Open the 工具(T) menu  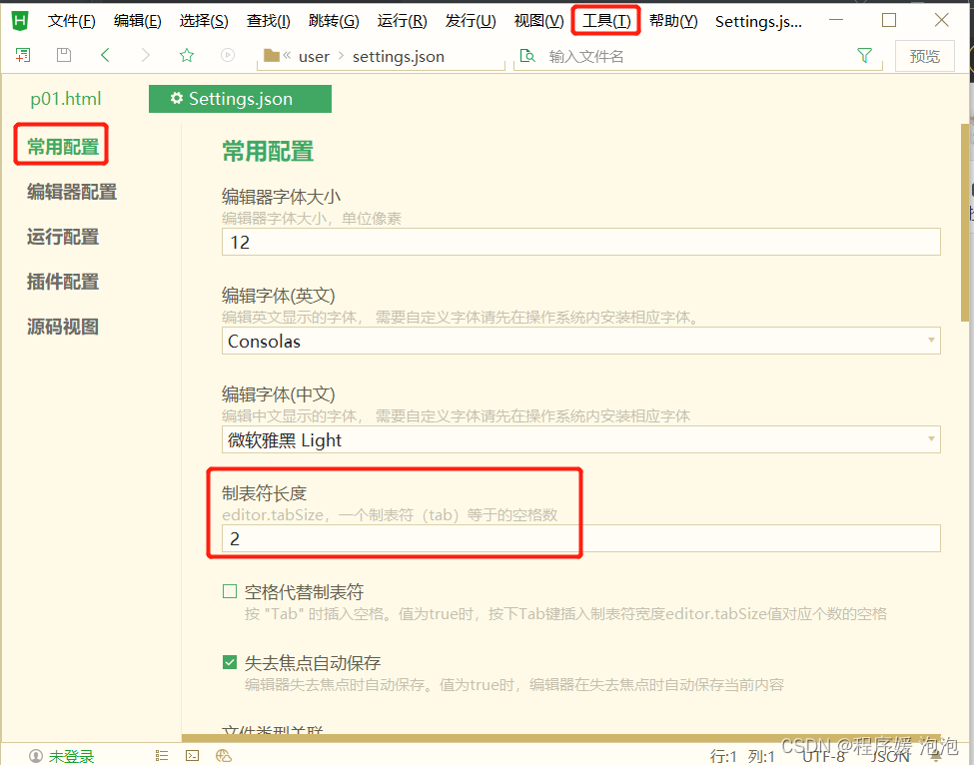[606, 21]
